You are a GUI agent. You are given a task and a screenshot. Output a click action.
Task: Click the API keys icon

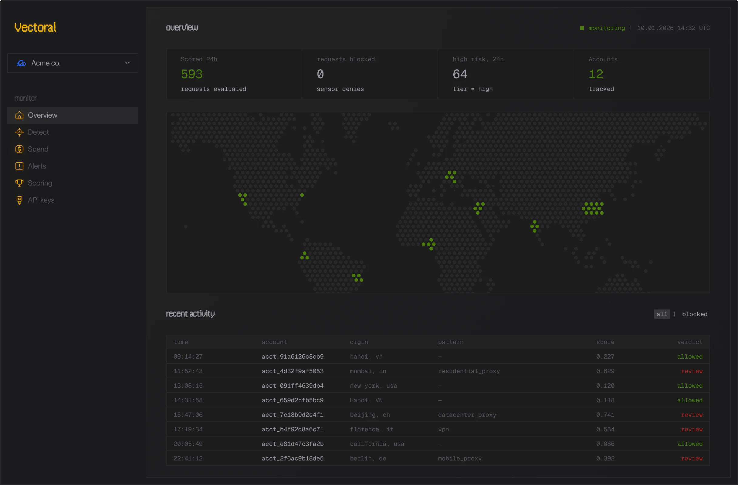coord(19,200)
